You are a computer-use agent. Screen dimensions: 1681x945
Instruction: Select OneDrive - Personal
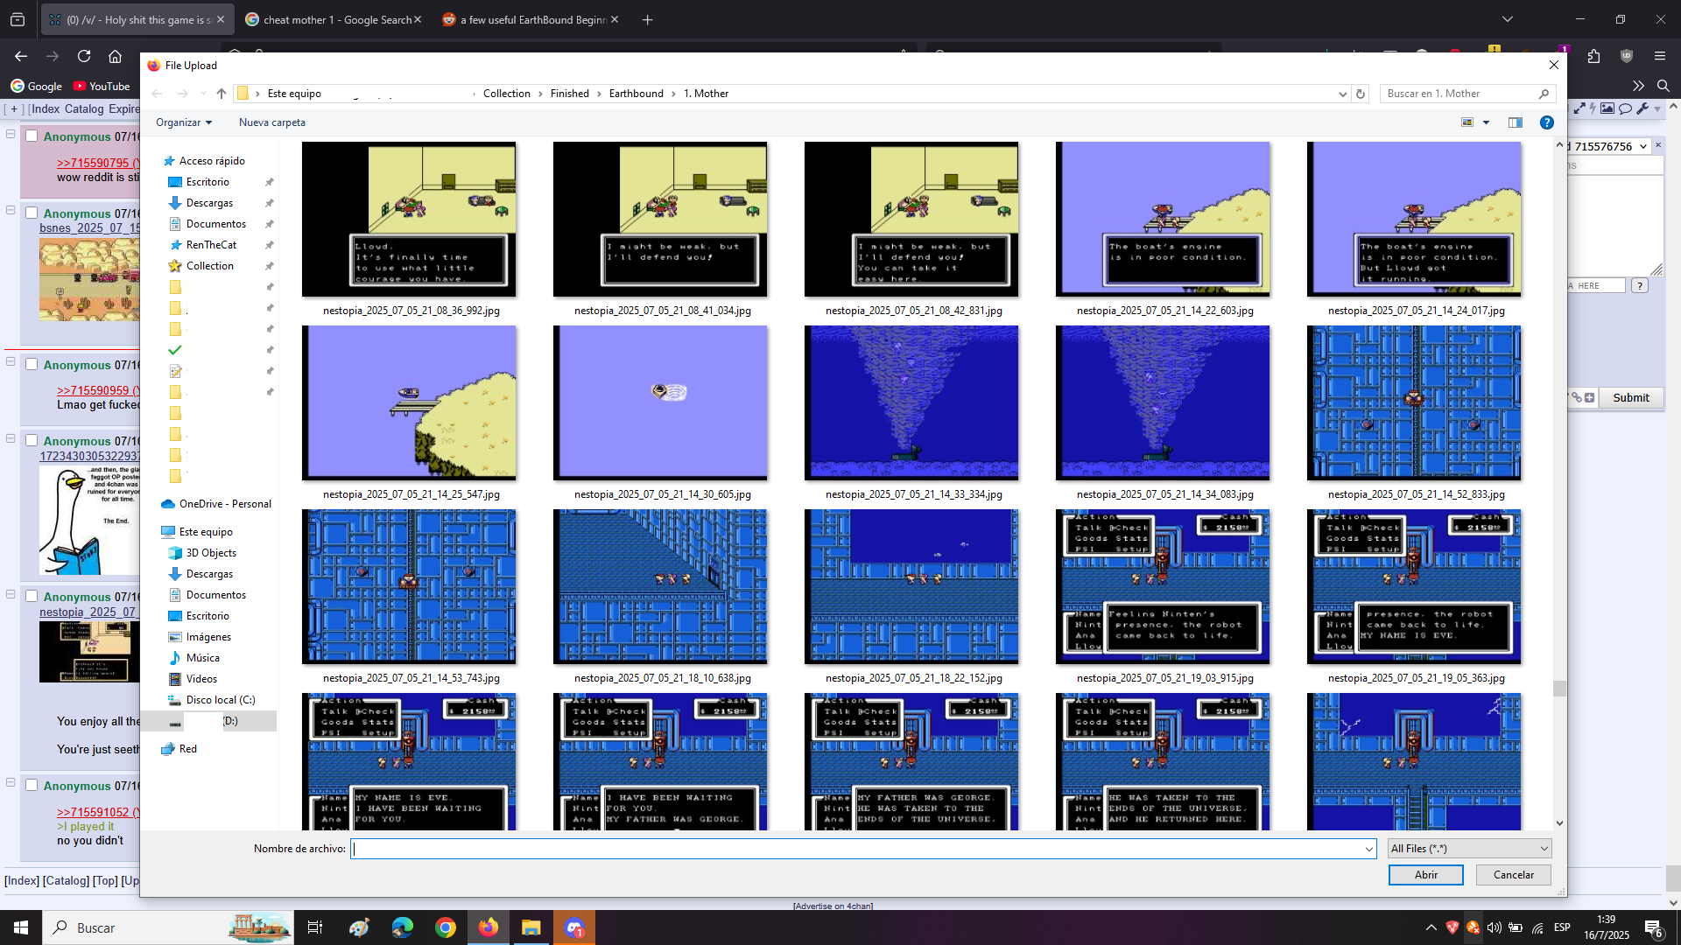[x=225, y=504]
